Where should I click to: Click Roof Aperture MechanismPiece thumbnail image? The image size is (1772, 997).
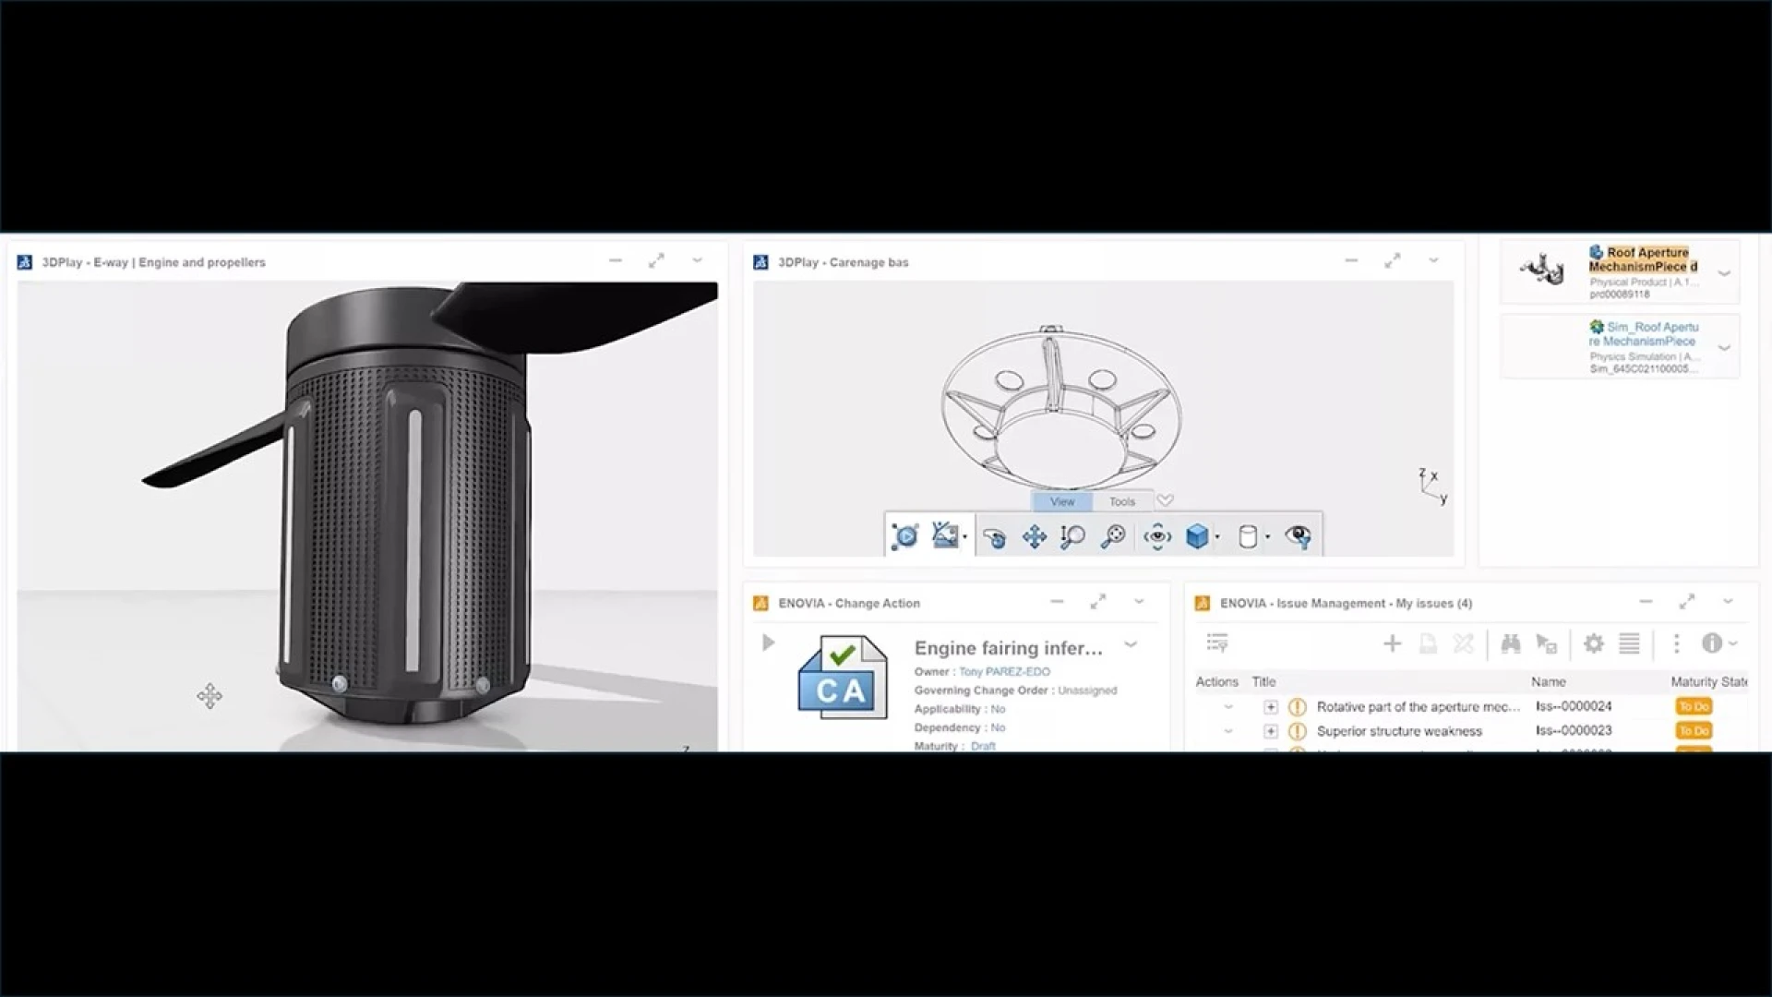(1543, 270)
